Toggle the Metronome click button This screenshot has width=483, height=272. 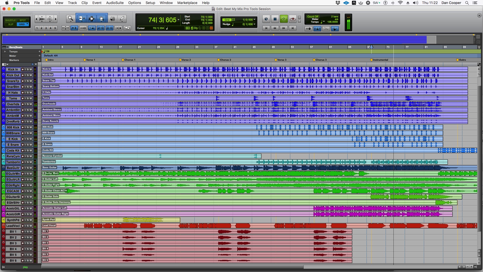point(317,29)
